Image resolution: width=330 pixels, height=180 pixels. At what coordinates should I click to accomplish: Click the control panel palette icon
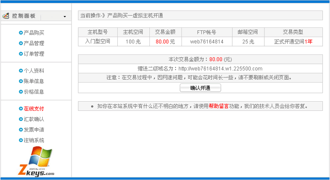[5, 16]
